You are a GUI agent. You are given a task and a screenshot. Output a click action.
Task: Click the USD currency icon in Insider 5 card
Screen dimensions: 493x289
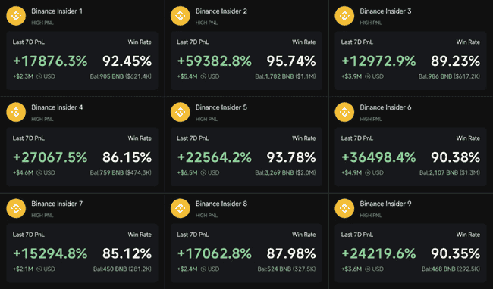coord(203,172)
